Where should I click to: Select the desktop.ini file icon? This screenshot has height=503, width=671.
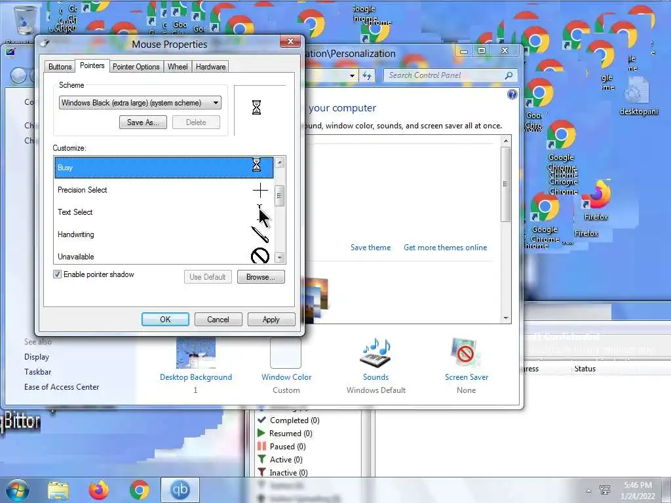639,96
